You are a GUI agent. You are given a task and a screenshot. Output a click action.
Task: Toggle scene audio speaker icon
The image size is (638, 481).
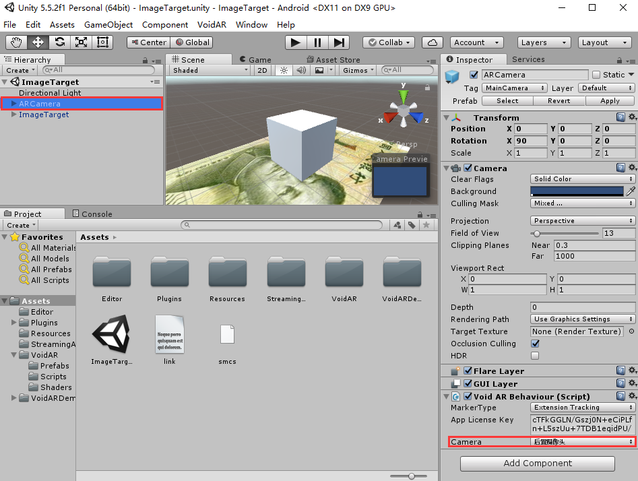[301, 71]
